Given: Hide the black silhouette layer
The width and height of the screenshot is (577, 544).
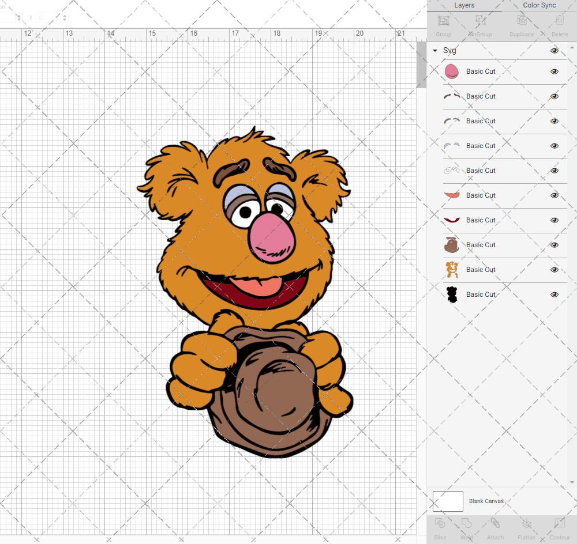Looking at the screenshot, I should 554,294.
